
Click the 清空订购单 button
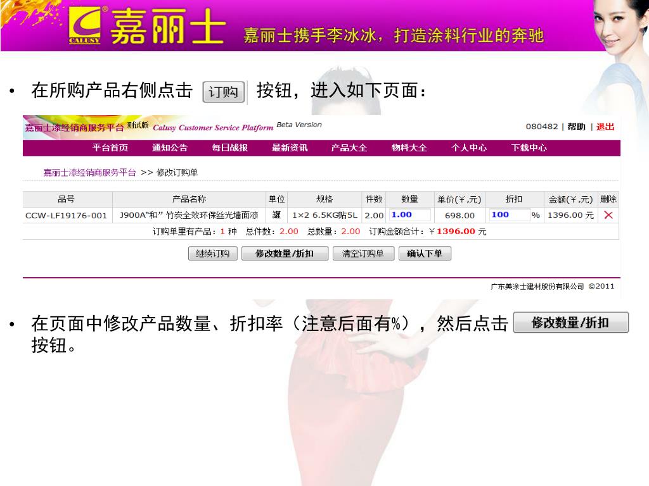coord(363,253)
